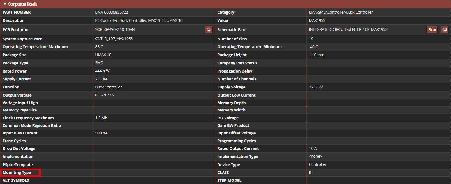Click the Input Offset Voltage label
Image resolution: width=451 pixels, height=184 pixels.
(236, 133)
